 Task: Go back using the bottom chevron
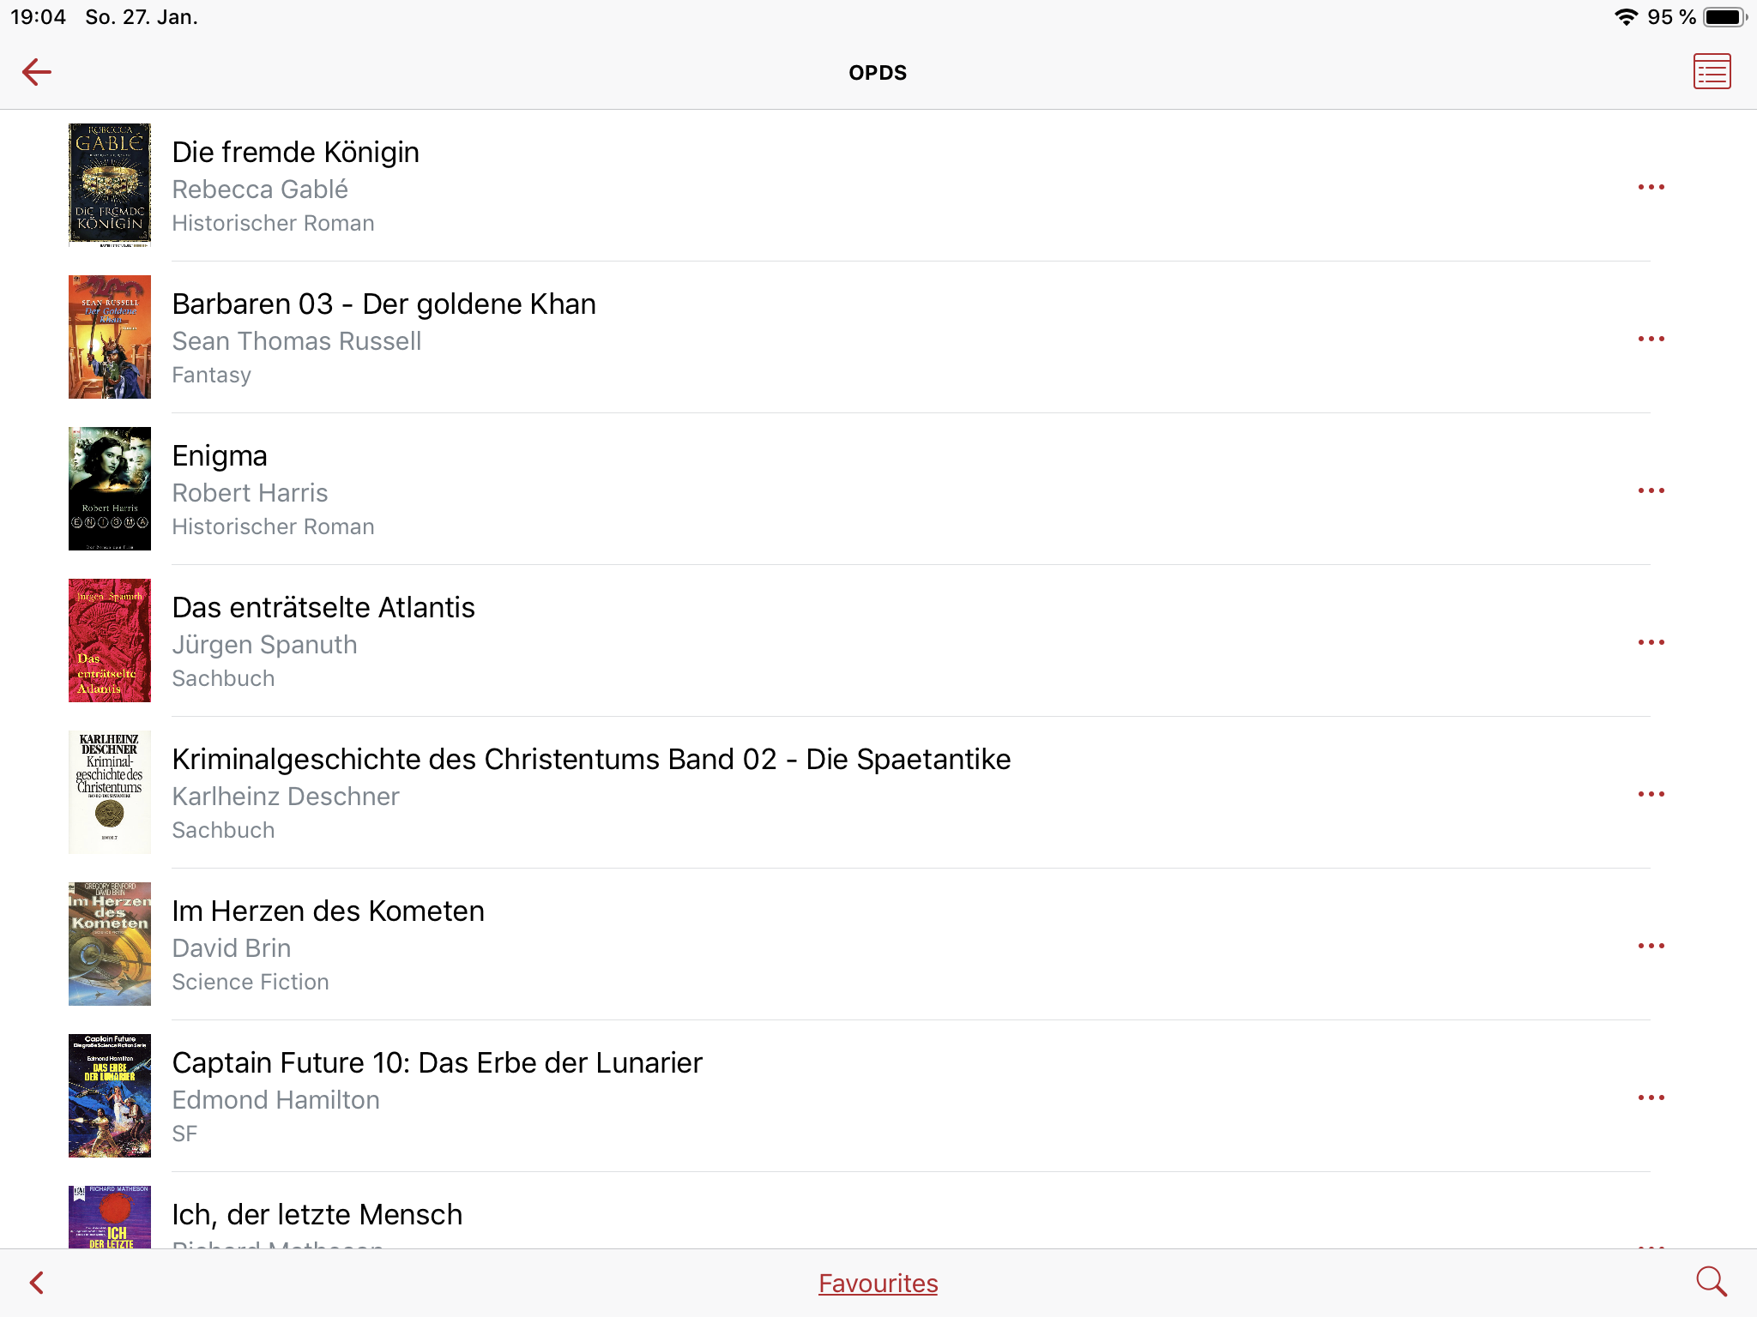click(37, 1283)
